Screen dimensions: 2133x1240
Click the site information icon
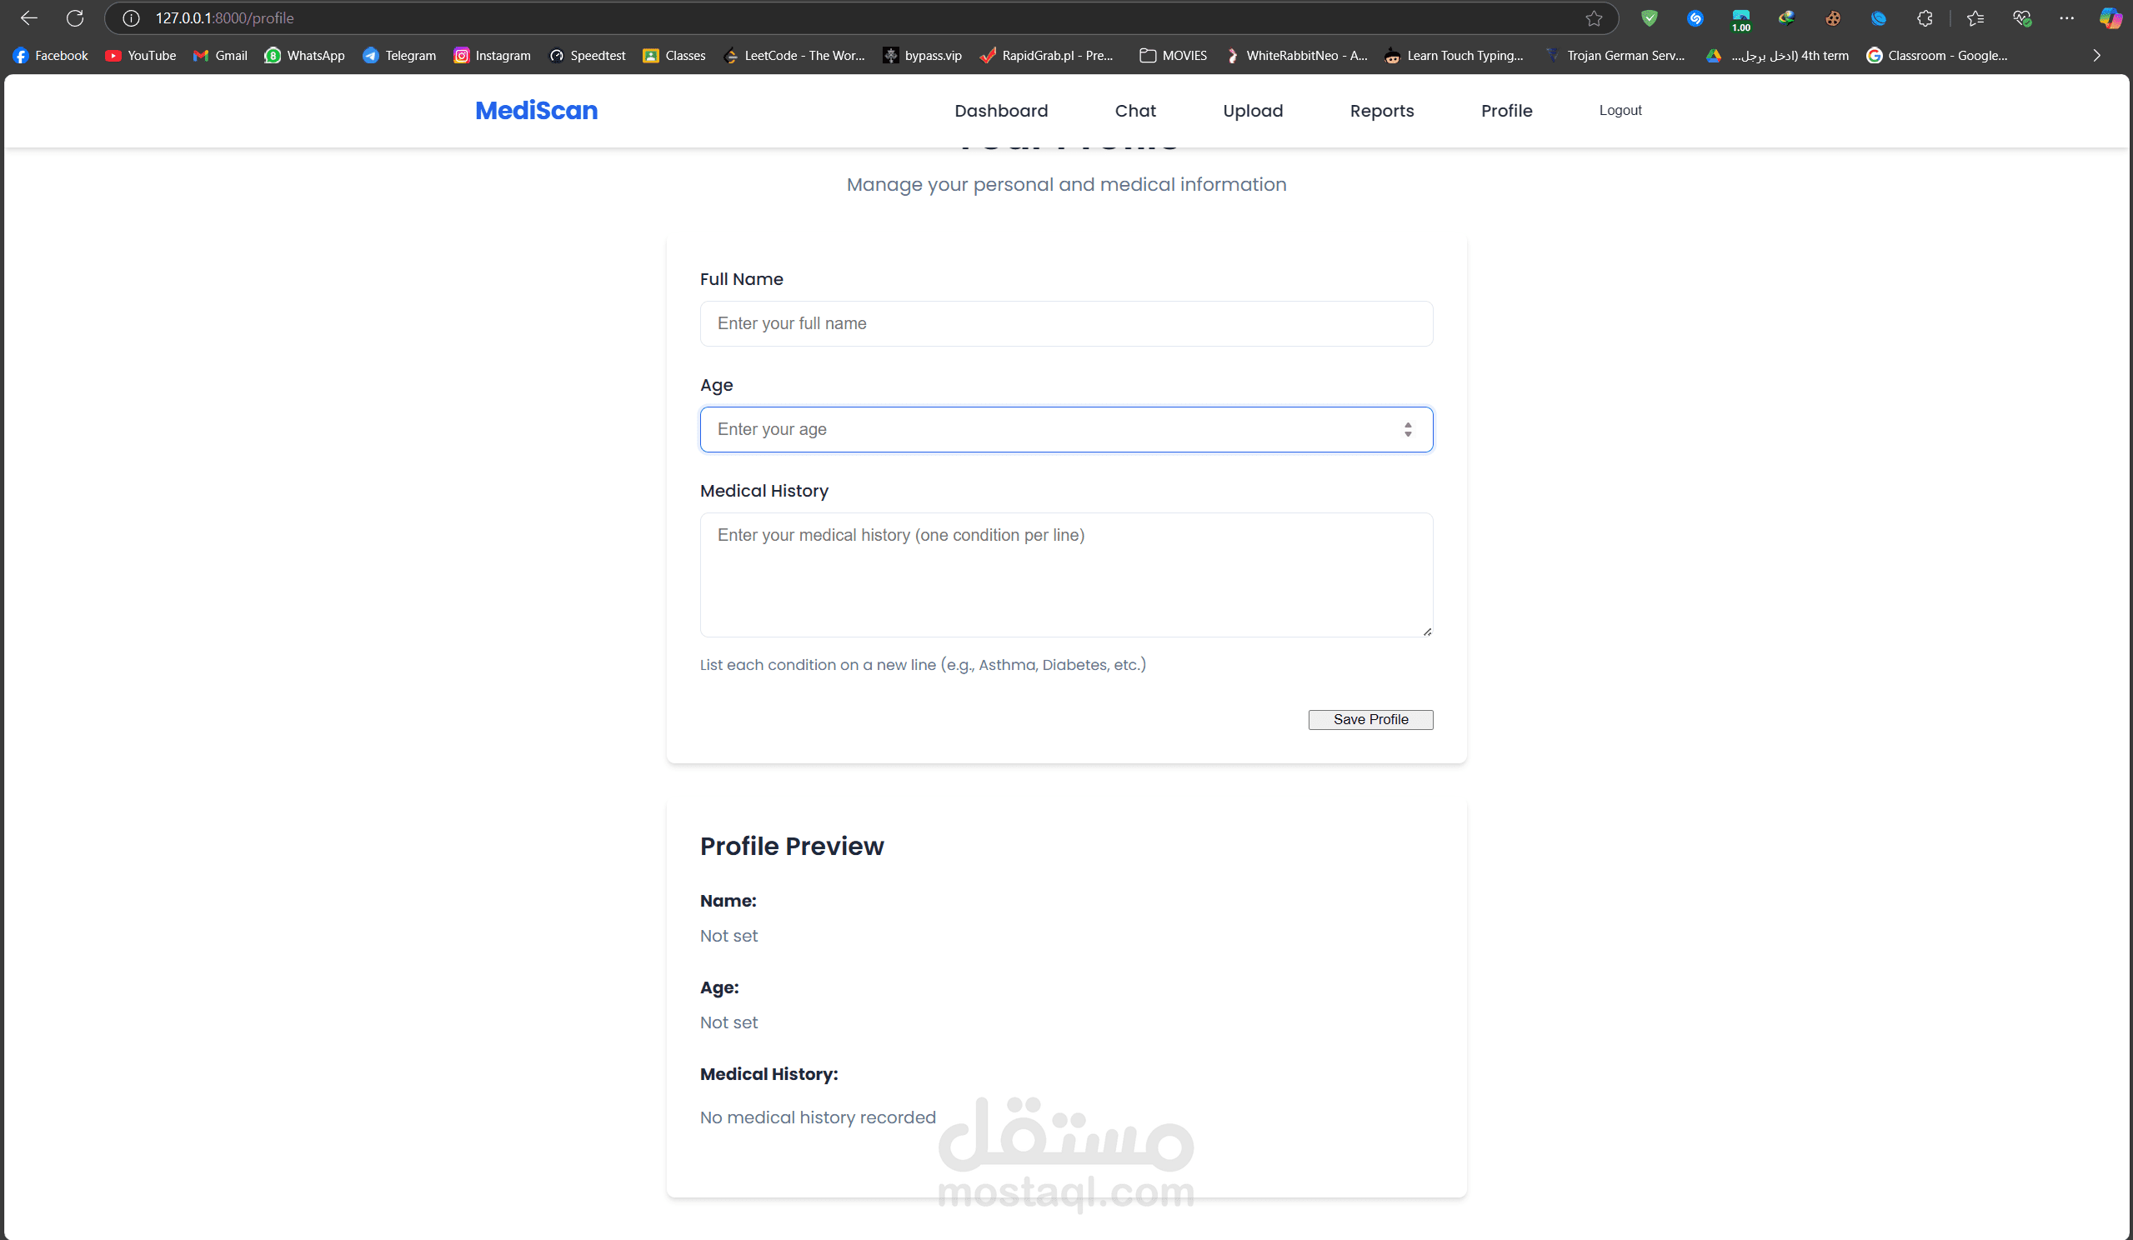point(130,17)
